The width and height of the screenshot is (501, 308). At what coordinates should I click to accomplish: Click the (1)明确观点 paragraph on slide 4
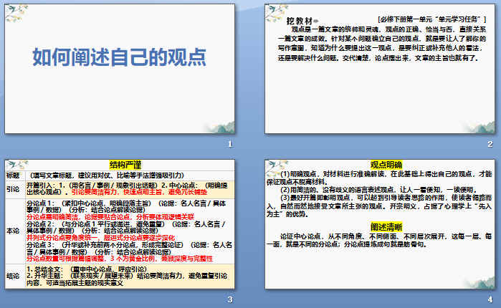(379, 178)
